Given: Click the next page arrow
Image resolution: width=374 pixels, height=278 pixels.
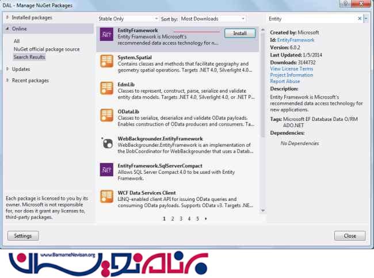Looking at the screenshot, I should [205, 219].
